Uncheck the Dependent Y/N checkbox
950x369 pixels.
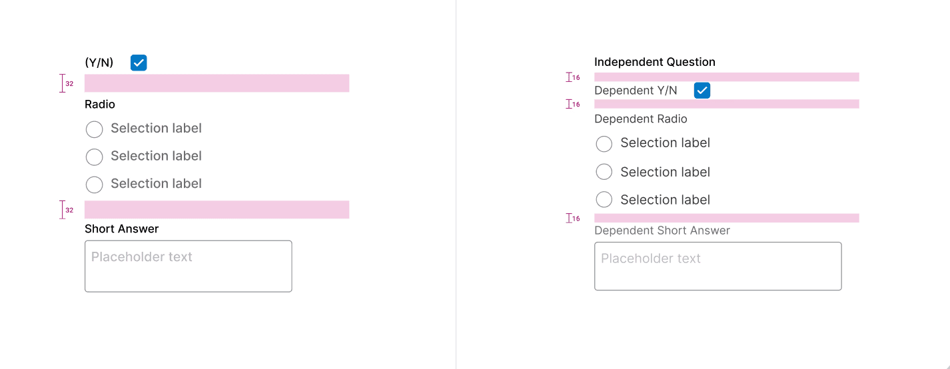(702, 91)
